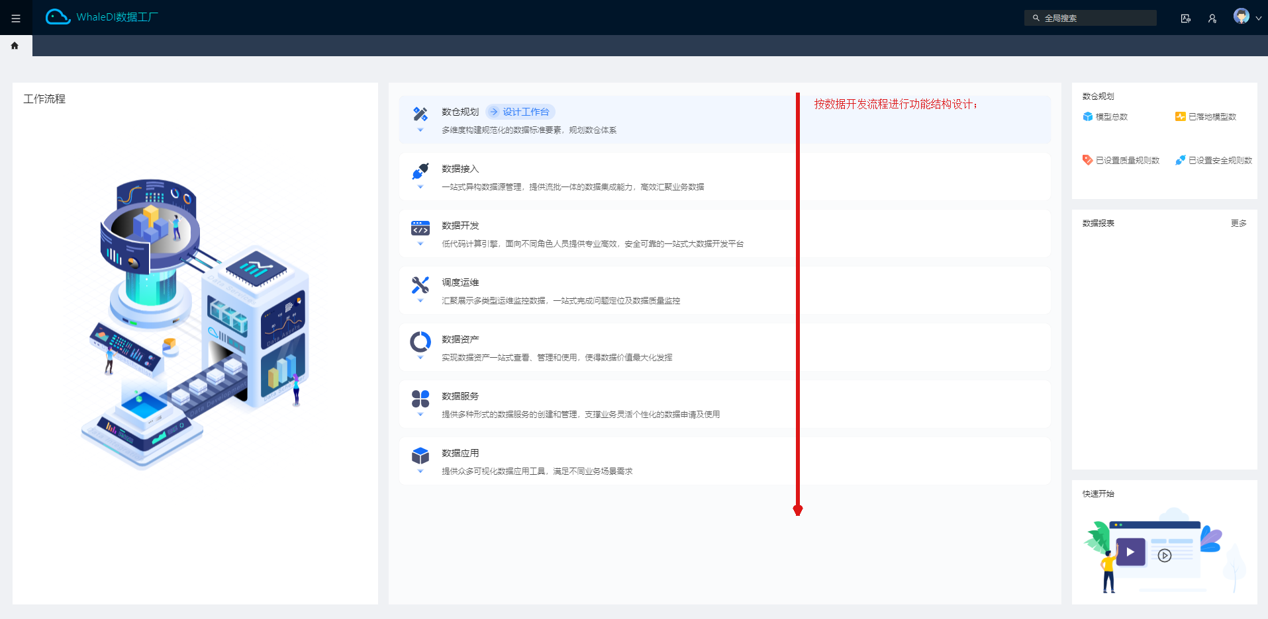Go to the home tab icon
The image size is (1268, 619).
[x=15, y=46]
